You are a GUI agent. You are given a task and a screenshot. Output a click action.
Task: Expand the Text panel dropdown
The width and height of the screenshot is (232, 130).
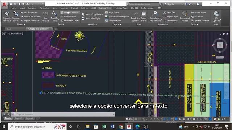point(61,25)
